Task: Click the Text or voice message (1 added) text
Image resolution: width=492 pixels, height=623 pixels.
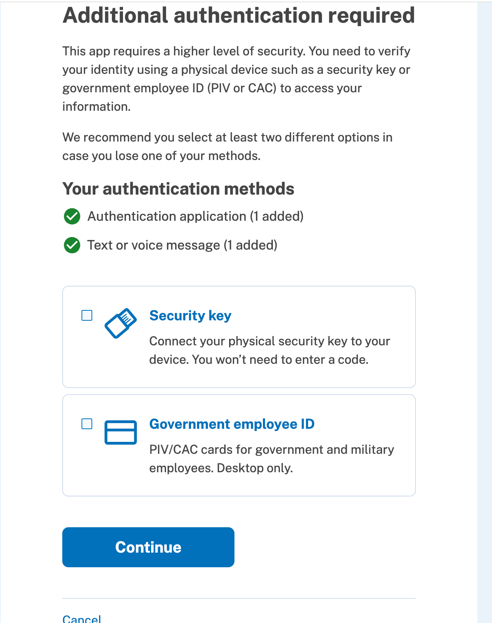Action: pyautogui.click(x=182, y=245)
